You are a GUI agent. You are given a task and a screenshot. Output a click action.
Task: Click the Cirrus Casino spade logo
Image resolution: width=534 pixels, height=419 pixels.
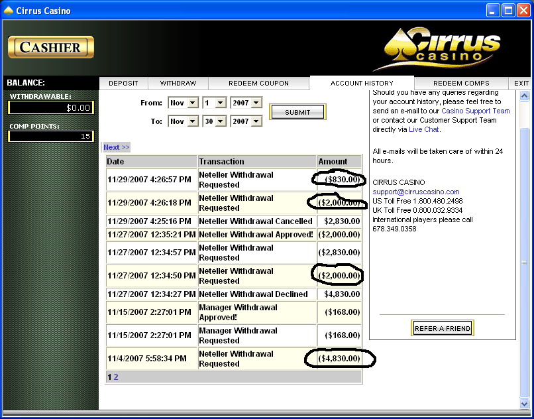point(437,48)
